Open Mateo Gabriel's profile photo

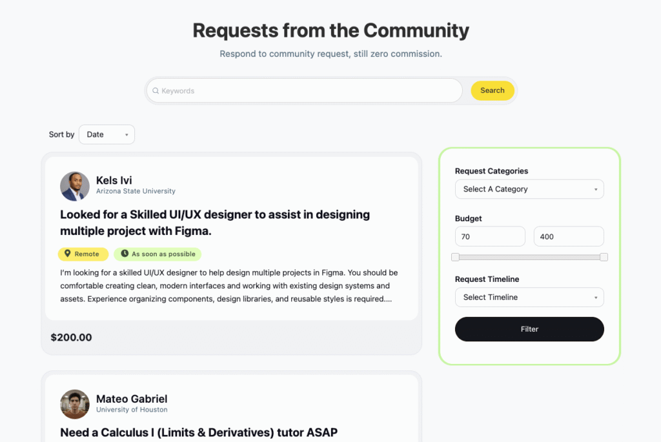75,404
